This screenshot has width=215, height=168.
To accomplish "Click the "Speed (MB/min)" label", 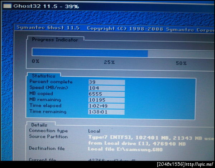I will [49, 87].
